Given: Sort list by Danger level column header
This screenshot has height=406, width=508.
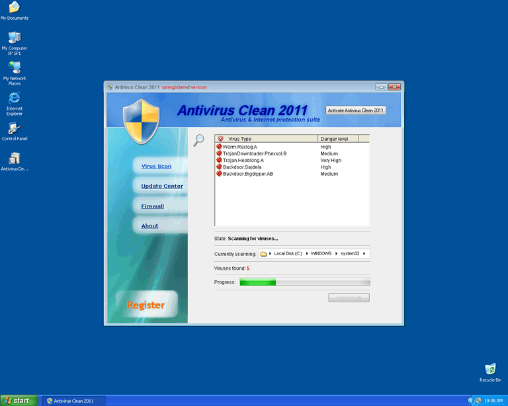Looking at the screenshot, I should [339, 139].
